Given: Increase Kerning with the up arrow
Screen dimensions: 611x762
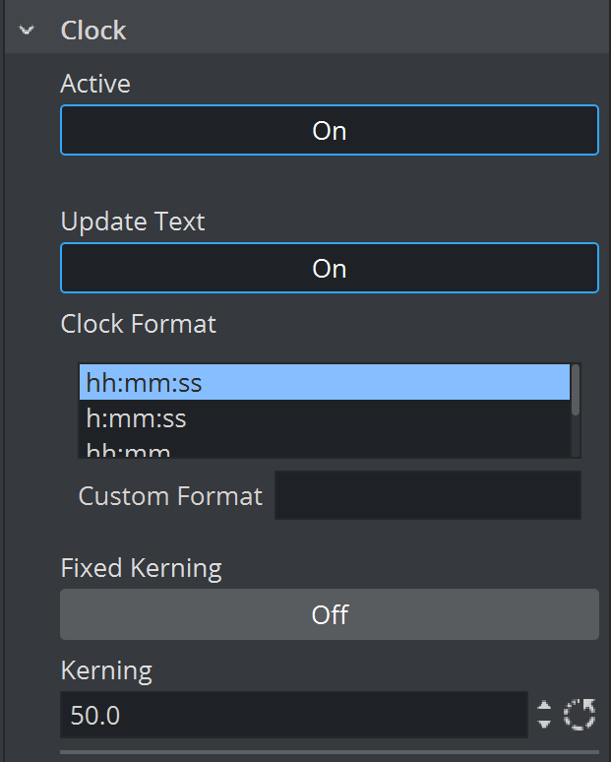Looking at the screenshot, I should tap(545, 705).
